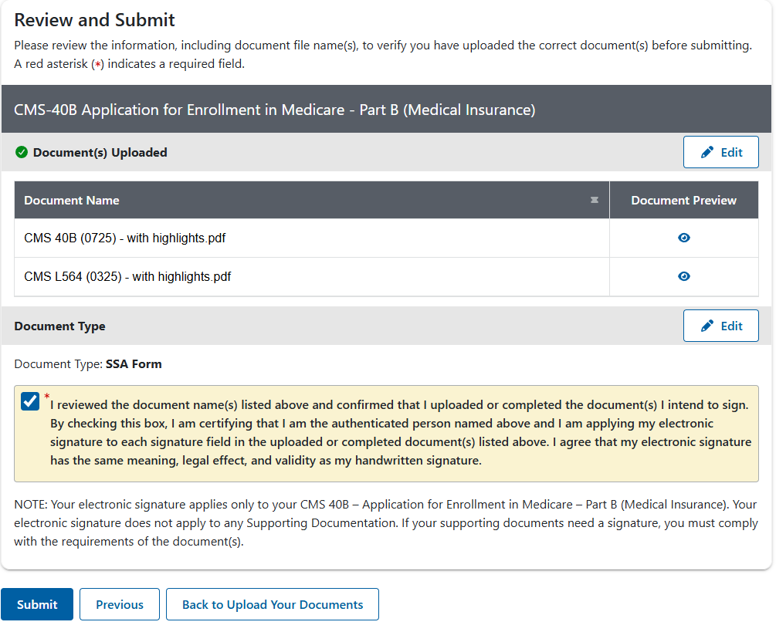
Task: Click the Document Preview column header
Action: (683, 201)
